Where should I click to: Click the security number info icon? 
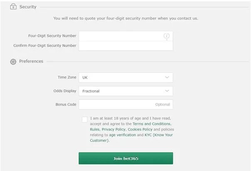(167, 36)
